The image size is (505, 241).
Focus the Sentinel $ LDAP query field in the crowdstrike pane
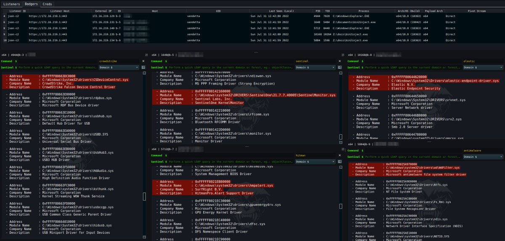58,67
